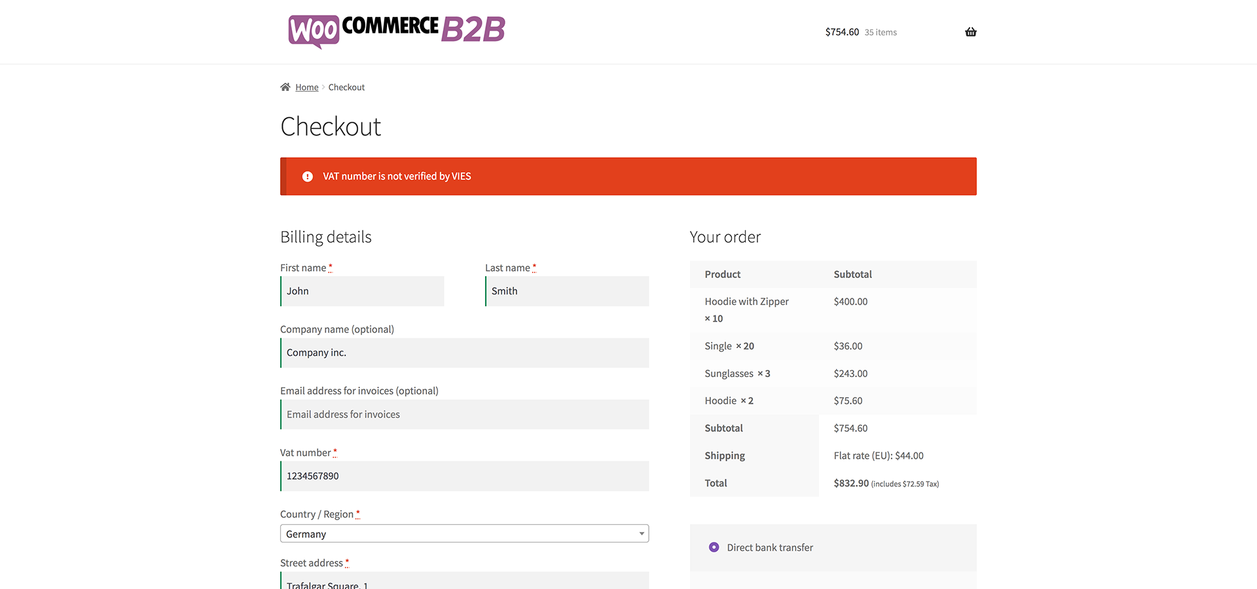This screenshot has width=1257, height=589.
Task: Click the VAT error alert icon
Action: [x=307, y=177]
